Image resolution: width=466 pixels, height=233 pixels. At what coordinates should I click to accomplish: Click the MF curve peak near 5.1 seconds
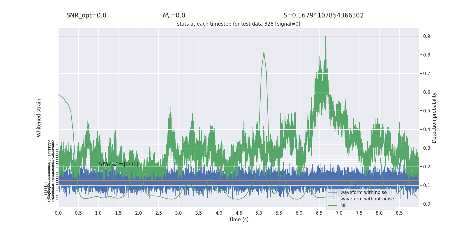264,52
